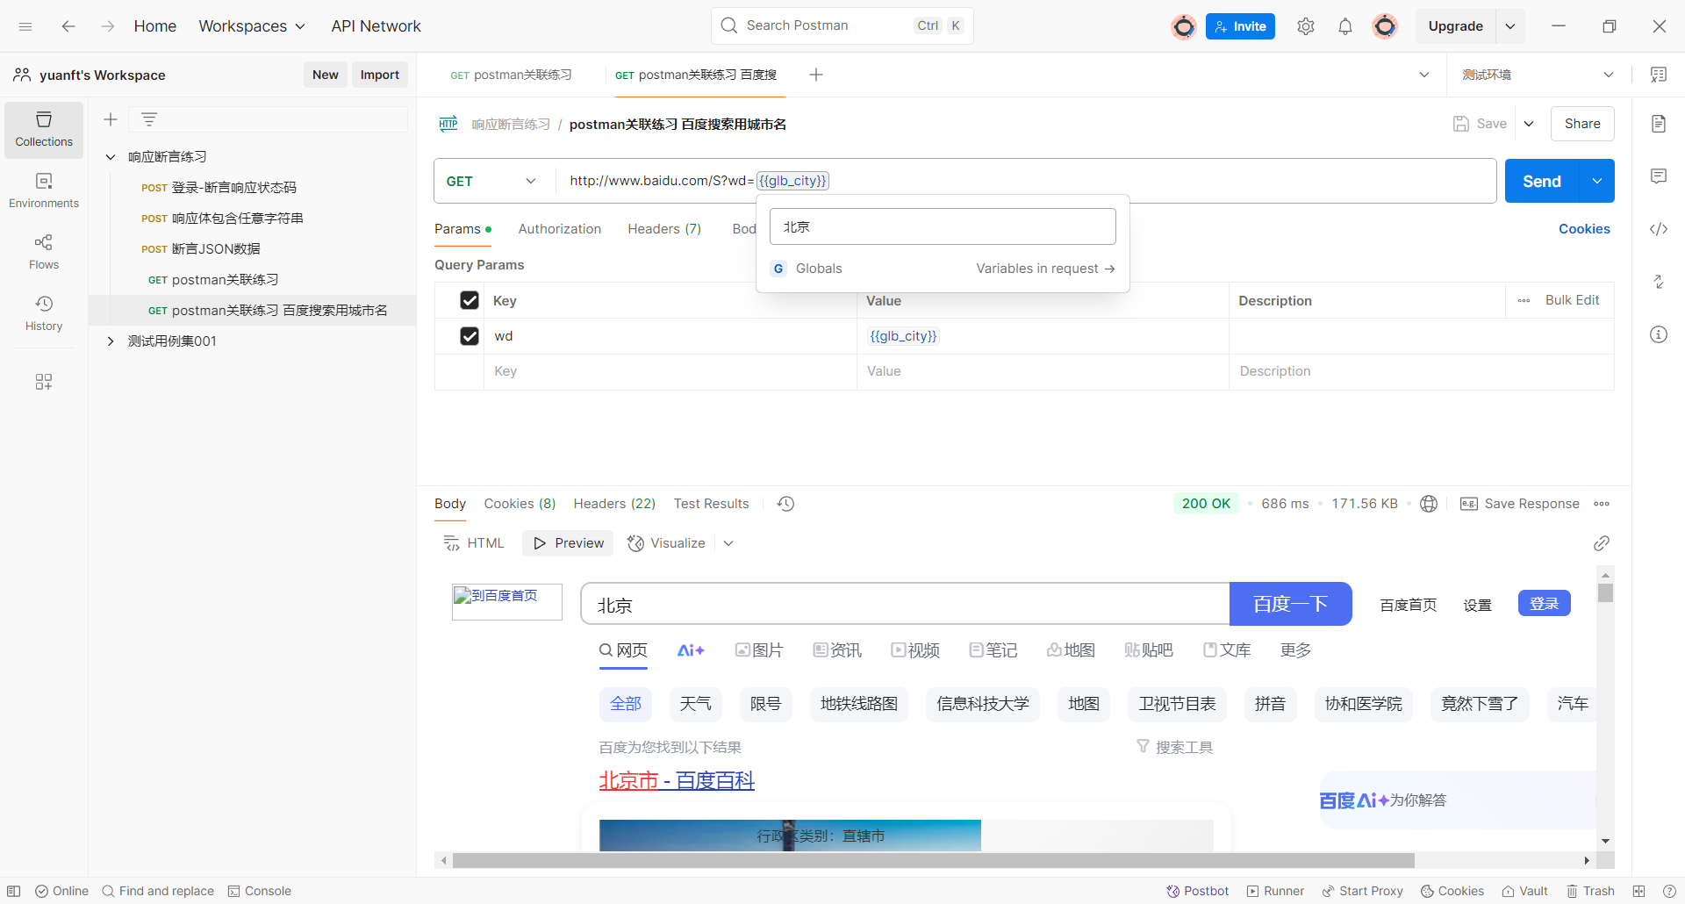Expand 测试用例集001 collection

111,341
